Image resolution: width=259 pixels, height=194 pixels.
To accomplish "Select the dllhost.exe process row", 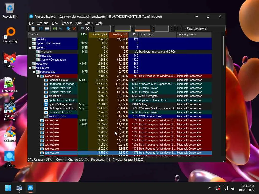I will [x=120, y=96].
